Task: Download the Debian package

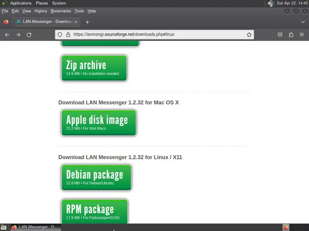Action: point(96,177)
